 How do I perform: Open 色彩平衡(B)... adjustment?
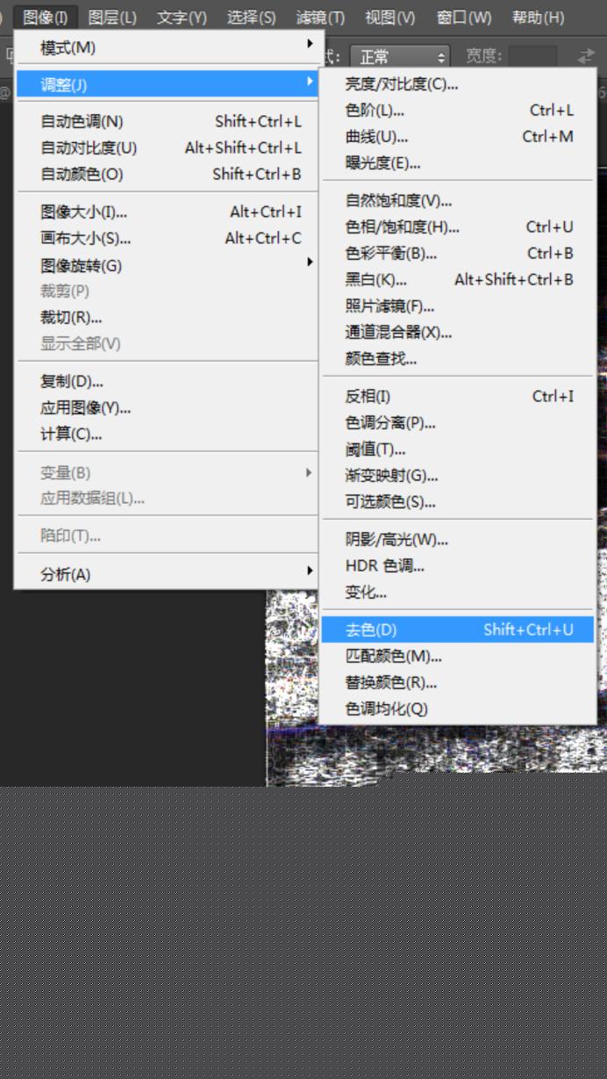point(458,253)
